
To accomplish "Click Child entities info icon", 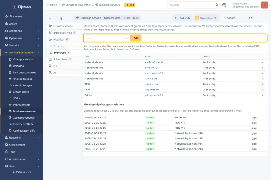I will coord(215,18).
